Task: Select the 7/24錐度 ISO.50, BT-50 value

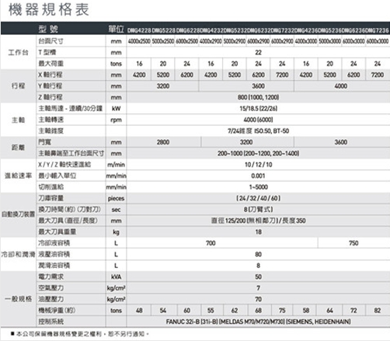Action: (x=258, y=131)
